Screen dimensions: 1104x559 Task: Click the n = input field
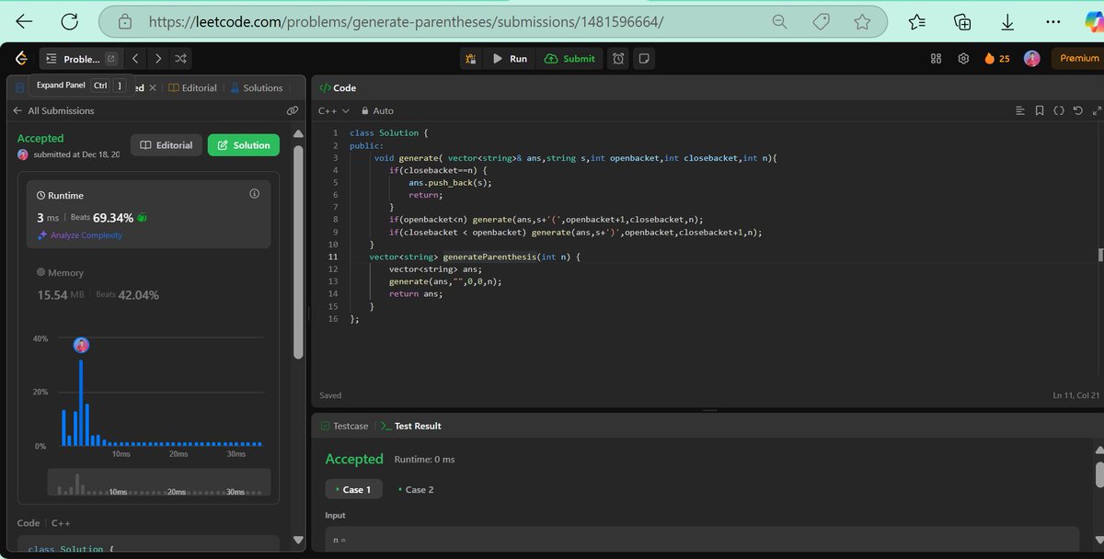(x=702, y=540)
